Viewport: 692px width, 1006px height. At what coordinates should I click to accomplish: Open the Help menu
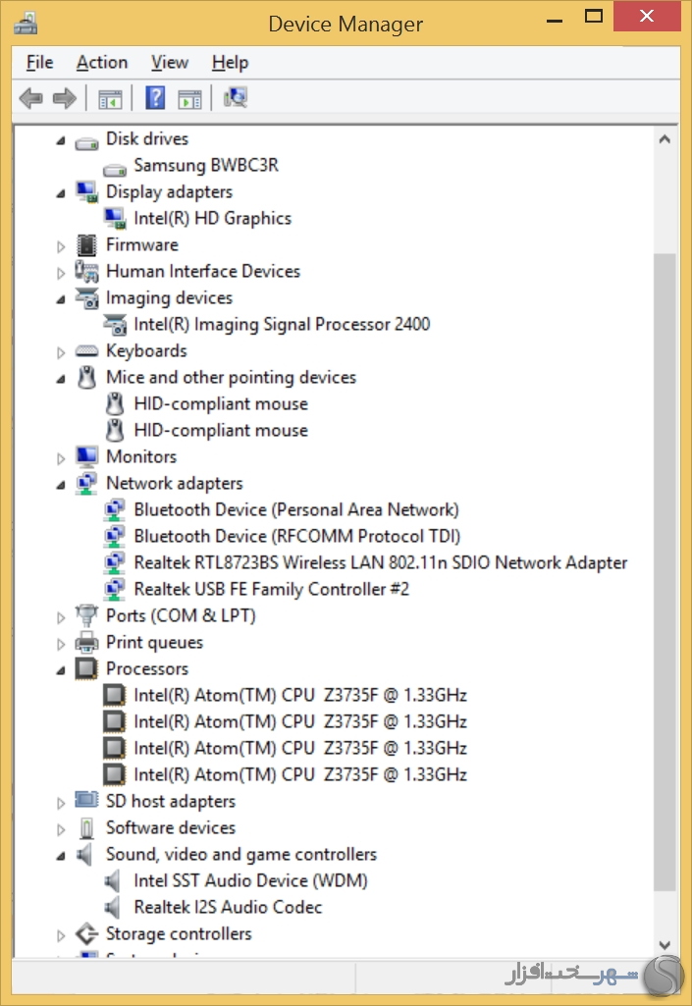click(230, 62)
